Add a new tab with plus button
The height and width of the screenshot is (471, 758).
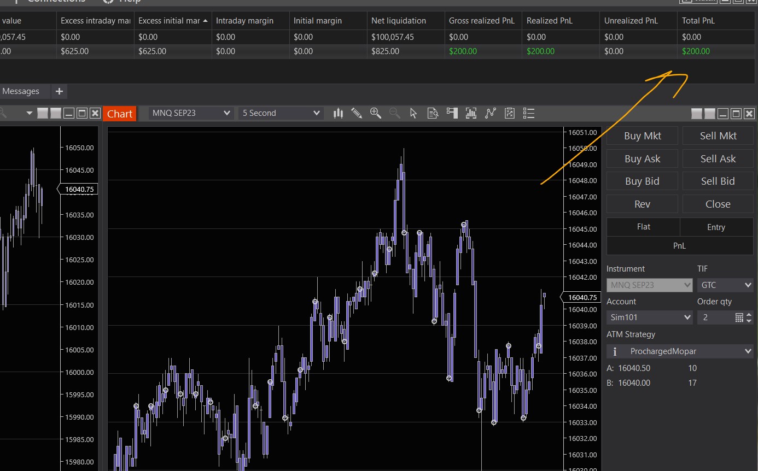(59, 91)
